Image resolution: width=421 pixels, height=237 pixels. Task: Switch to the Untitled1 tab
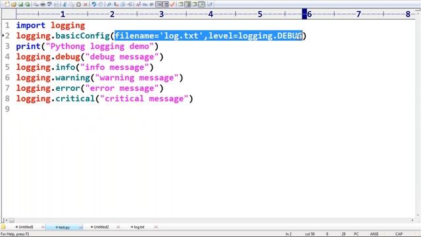click(x=26, y=227)
